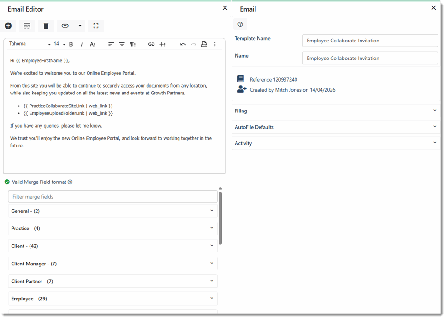This screenshot has width=444, height=317.
Task: Click 'If you have any queries' line
Action: [56, 126]
